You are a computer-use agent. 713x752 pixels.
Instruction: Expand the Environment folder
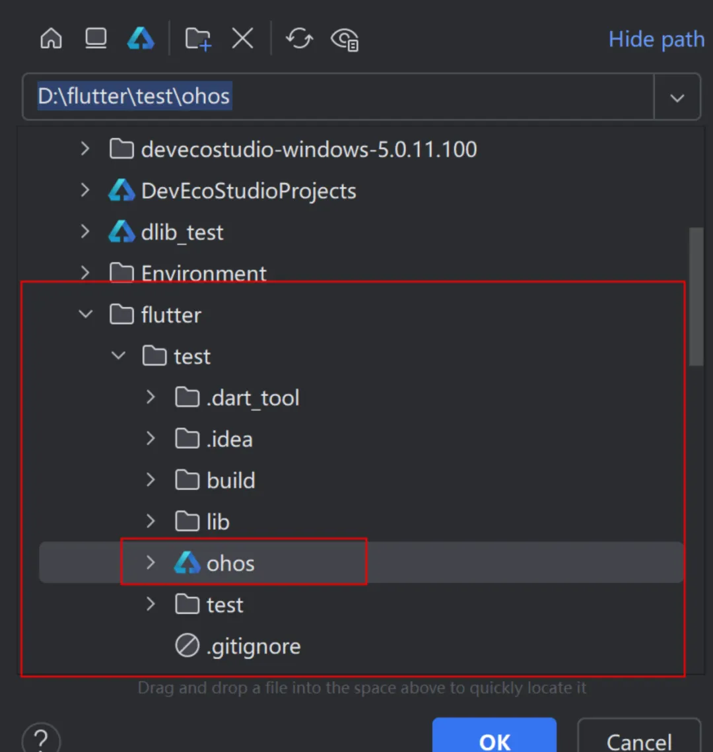(x=85, y=273)
